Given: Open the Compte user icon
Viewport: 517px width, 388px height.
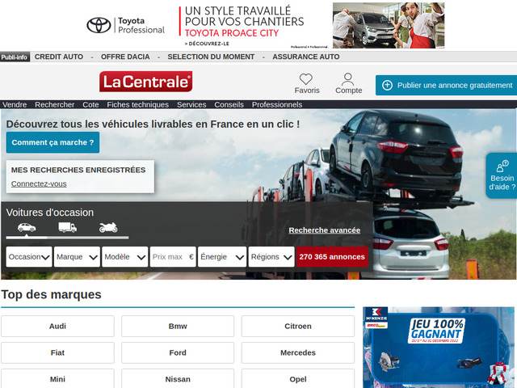Looking at the screenshot, I should tap(348, 79).
